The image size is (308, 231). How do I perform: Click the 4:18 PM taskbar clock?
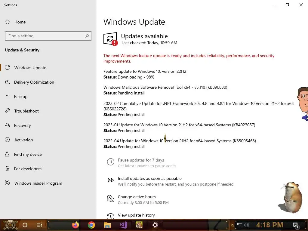click(x=270, y=225)
